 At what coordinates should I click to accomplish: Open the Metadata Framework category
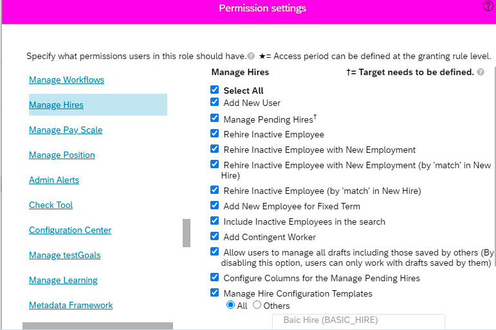(71, 306)
